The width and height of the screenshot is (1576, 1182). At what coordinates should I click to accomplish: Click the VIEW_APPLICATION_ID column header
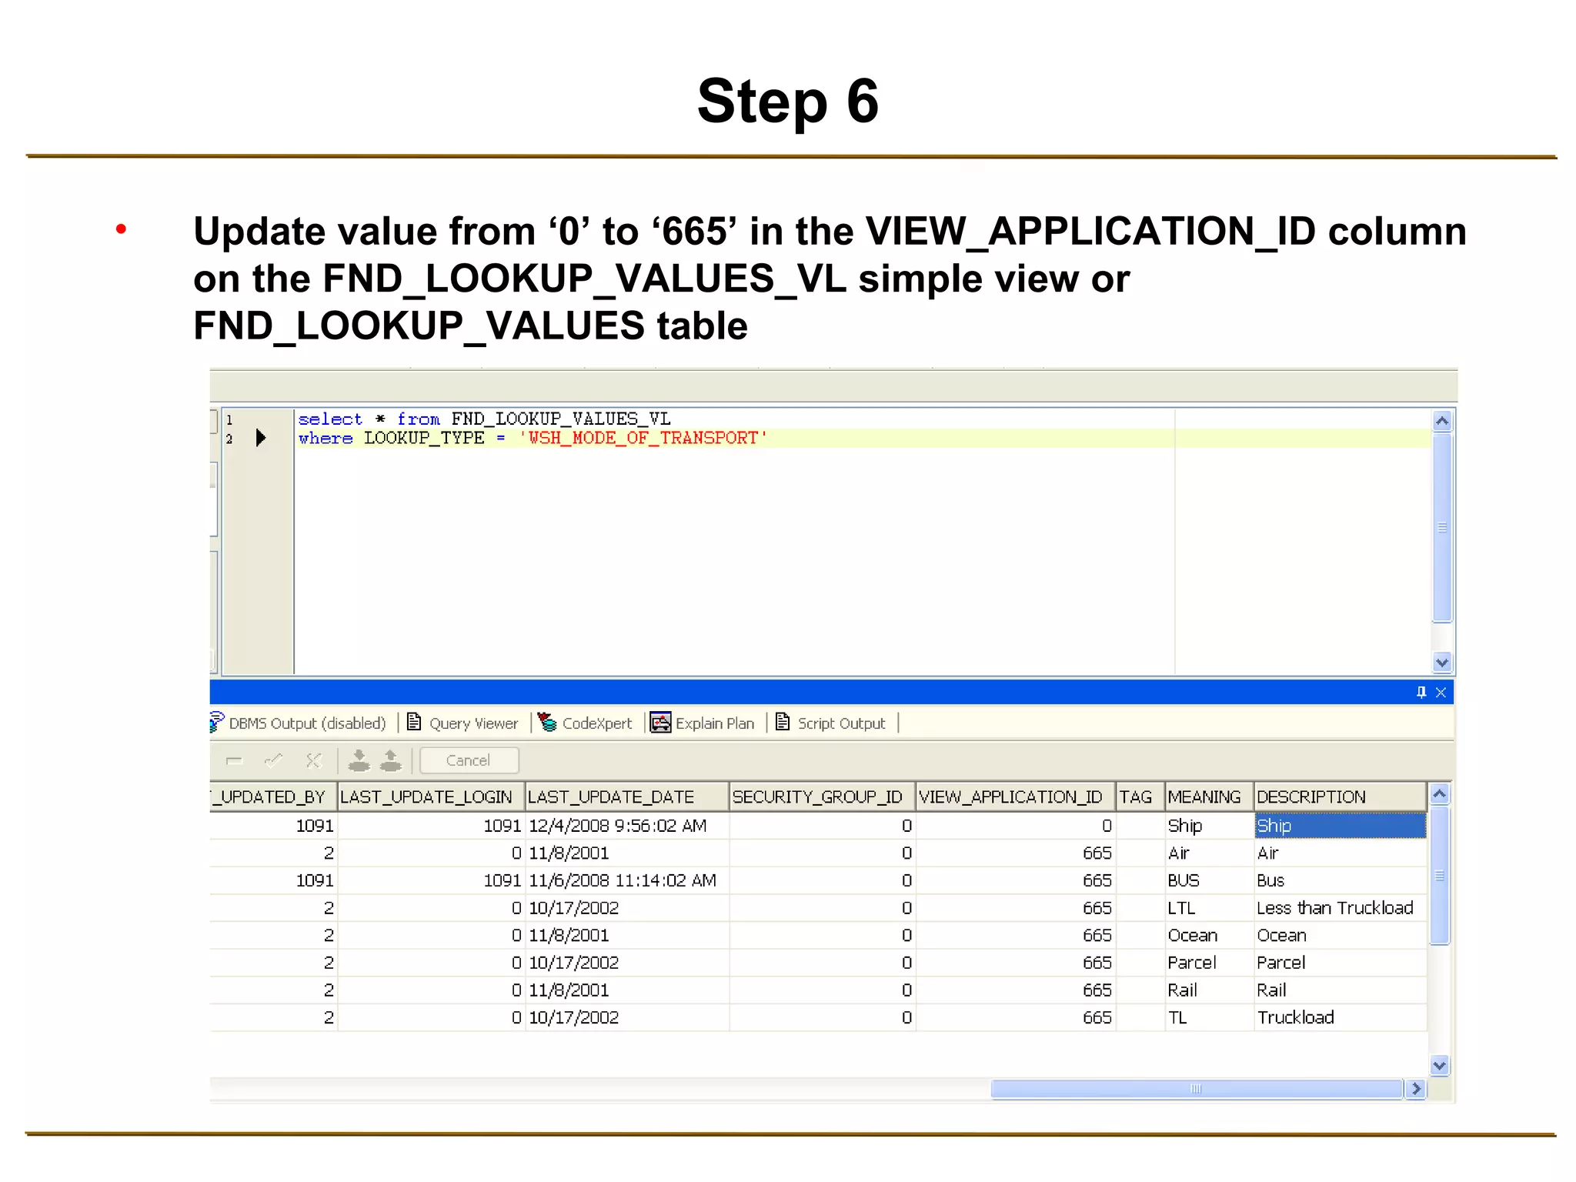(1016, 797)
